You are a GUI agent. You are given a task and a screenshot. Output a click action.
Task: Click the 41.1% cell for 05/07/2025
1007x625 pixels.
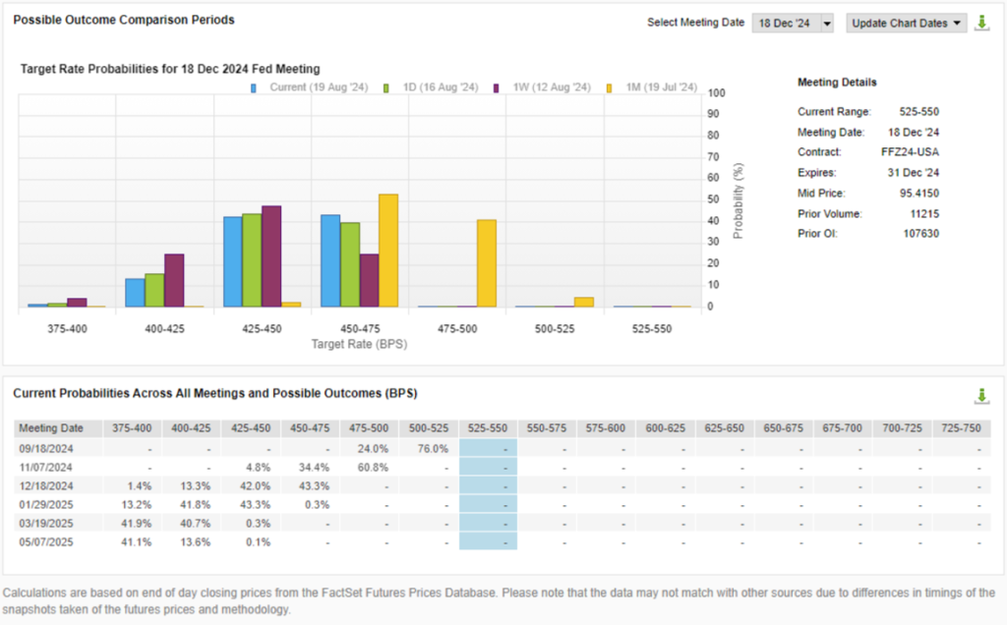click(136, 541)
